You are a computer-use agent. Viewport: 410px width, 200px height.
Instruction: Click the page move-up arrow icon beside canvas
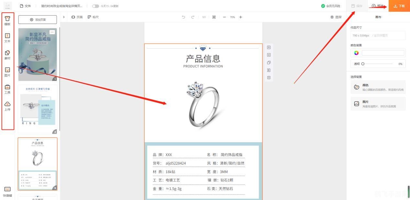click(x=269, y=47)
